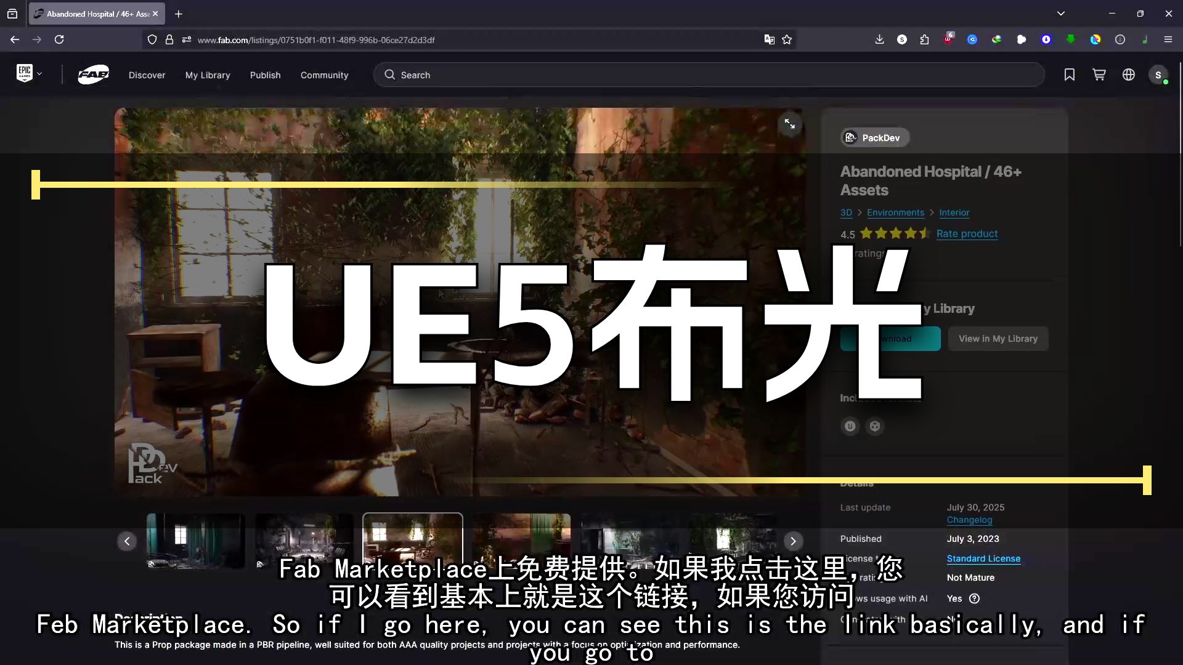Click the Fab logo
The width and height of the screenshot is (1183, 665).
pos(94,75)
